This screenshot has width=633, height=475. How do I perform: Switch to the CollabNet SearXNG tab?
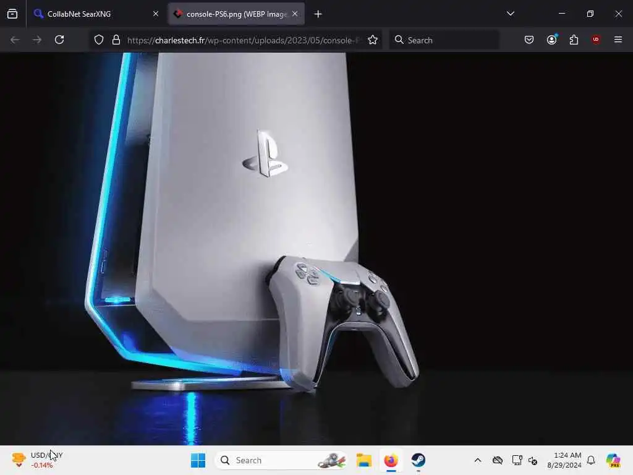[x=96, y=14]
